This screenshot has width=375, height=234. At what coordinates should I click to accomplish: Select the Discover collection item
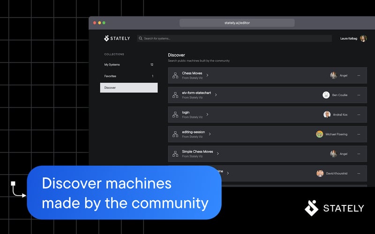click(128, 88)
